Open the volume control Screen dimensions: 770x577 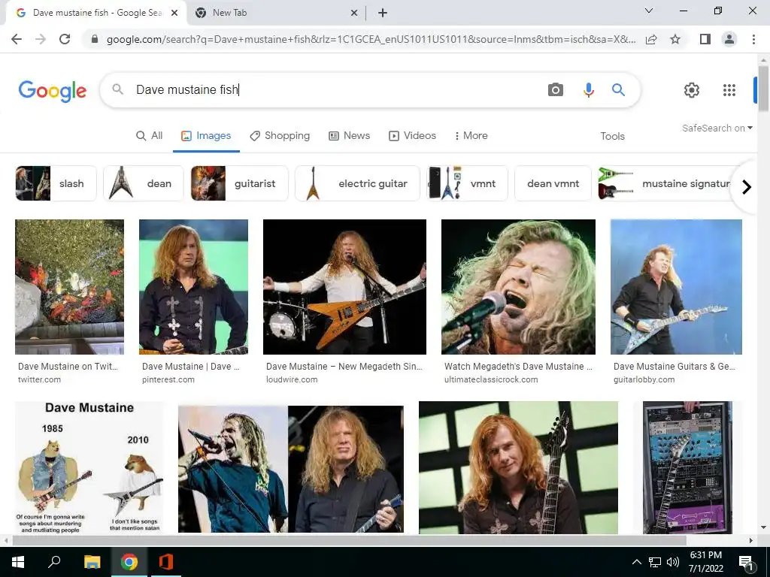[x=673, y=562]
